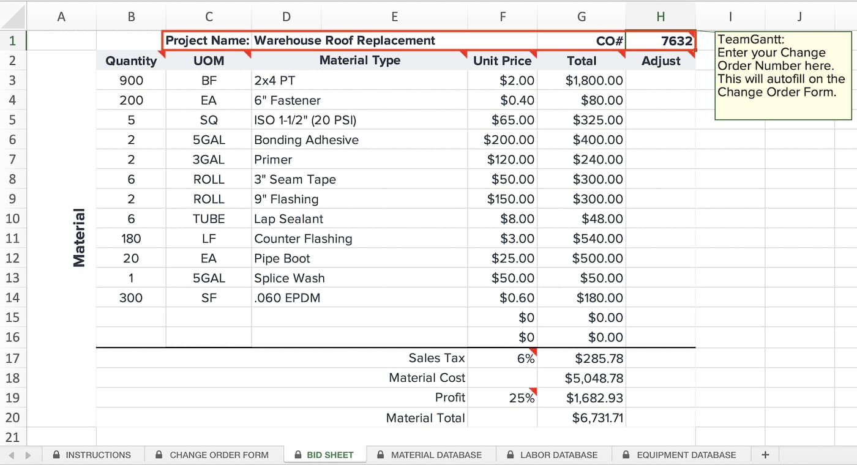Select the Adjust column header cell
Viewport: 857px width, 465px height.
pyautogui.click(x=661, y=61)
